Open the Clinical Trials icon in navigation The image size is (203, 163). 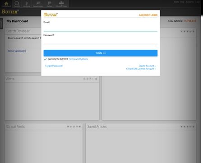click(61, 4)
